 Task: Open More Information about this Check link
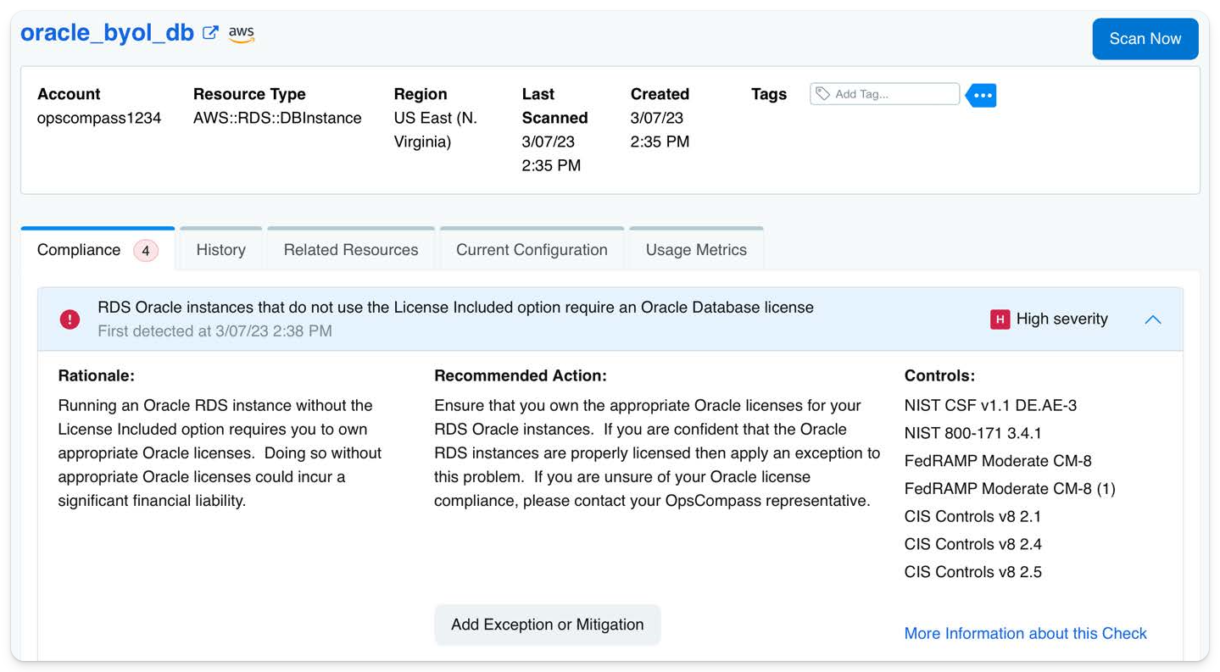coord(1025,633)
